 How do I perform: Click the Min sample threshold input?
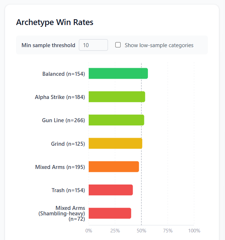tap(93, 45)
